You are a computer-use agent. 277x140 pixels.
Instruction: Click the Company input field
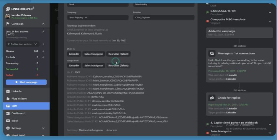98,17
